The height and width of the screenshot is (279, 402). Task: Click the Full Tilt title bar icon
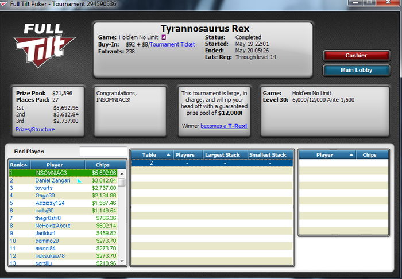click(3, 4)
